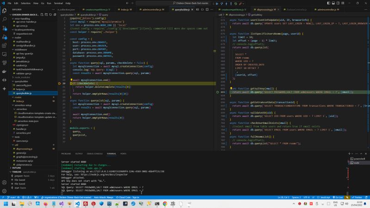Toggle Prettier in the status bar
370x208 pixels.
[357, 197]
